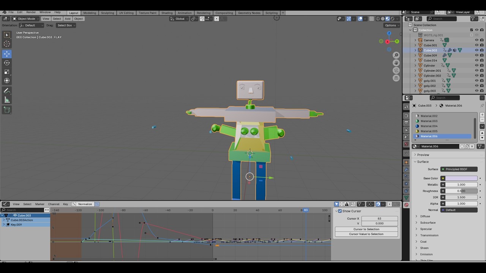486x273 pixels.
Task: Select the Annotate tool
Action: 7,91
